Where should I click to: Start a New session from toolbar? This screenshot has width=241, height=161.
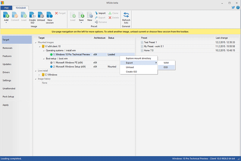(x=50, y=15)
